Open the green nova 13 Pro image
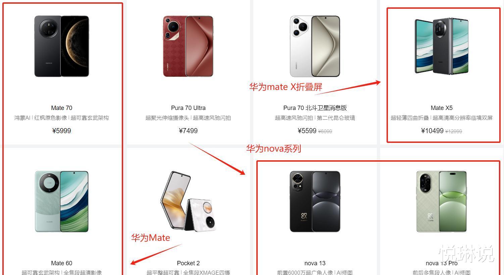The image size is (504, 275). pos(442,202)
